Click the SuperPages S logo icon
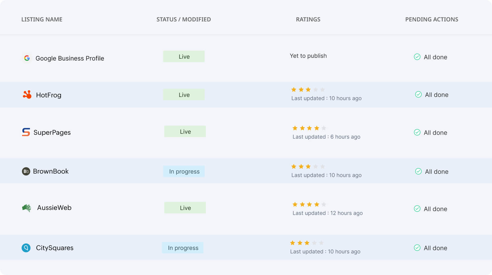This screenshot has height=275, width=492. click(x=26, y=132)
